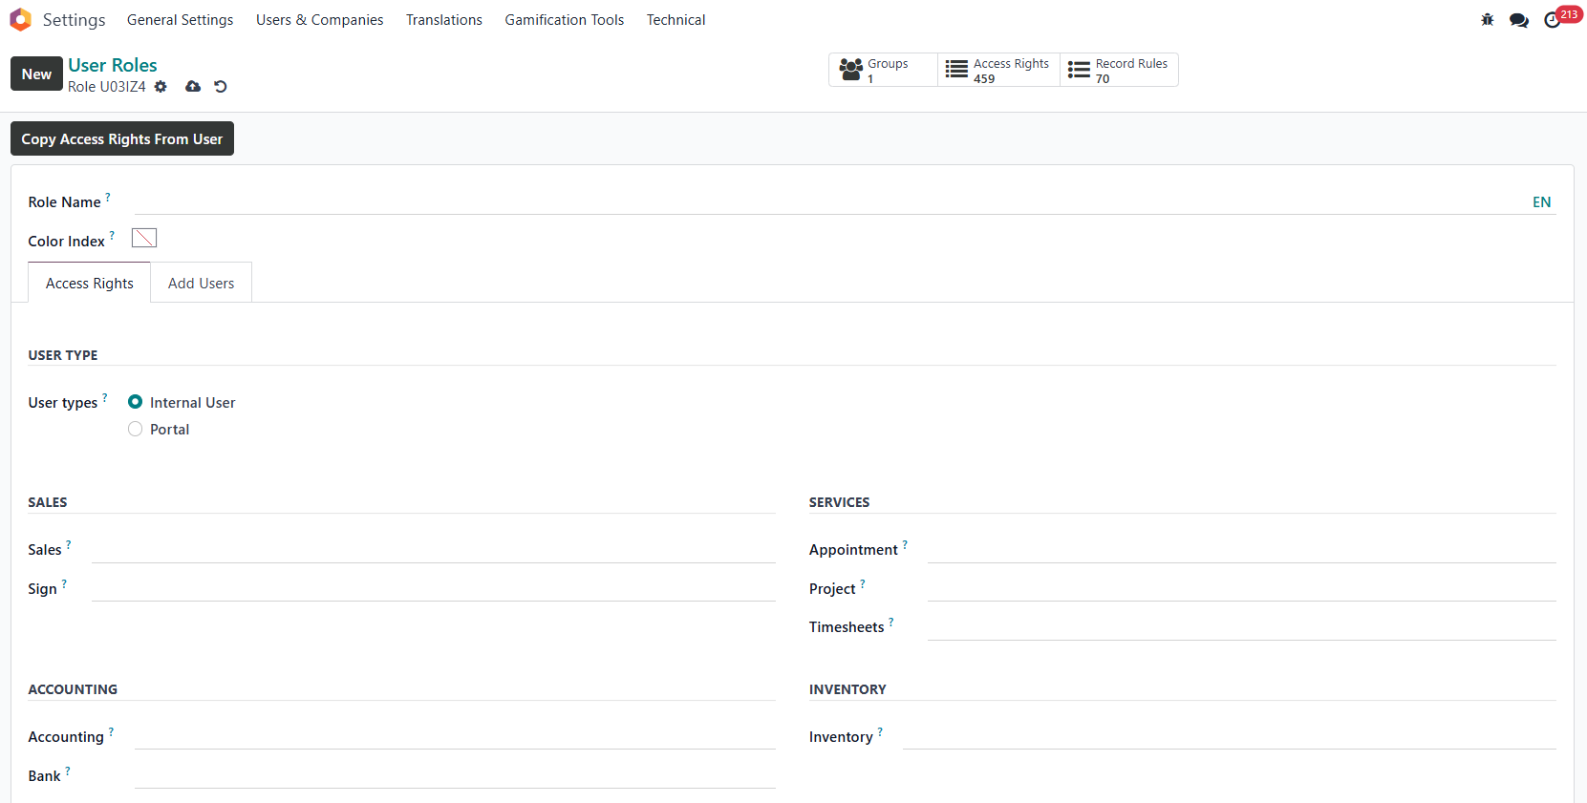The width and height of the screenshot is (1587, 803).
Task: Click into the Role Name field
Action: pyautogui.click(x=826, y=201)
